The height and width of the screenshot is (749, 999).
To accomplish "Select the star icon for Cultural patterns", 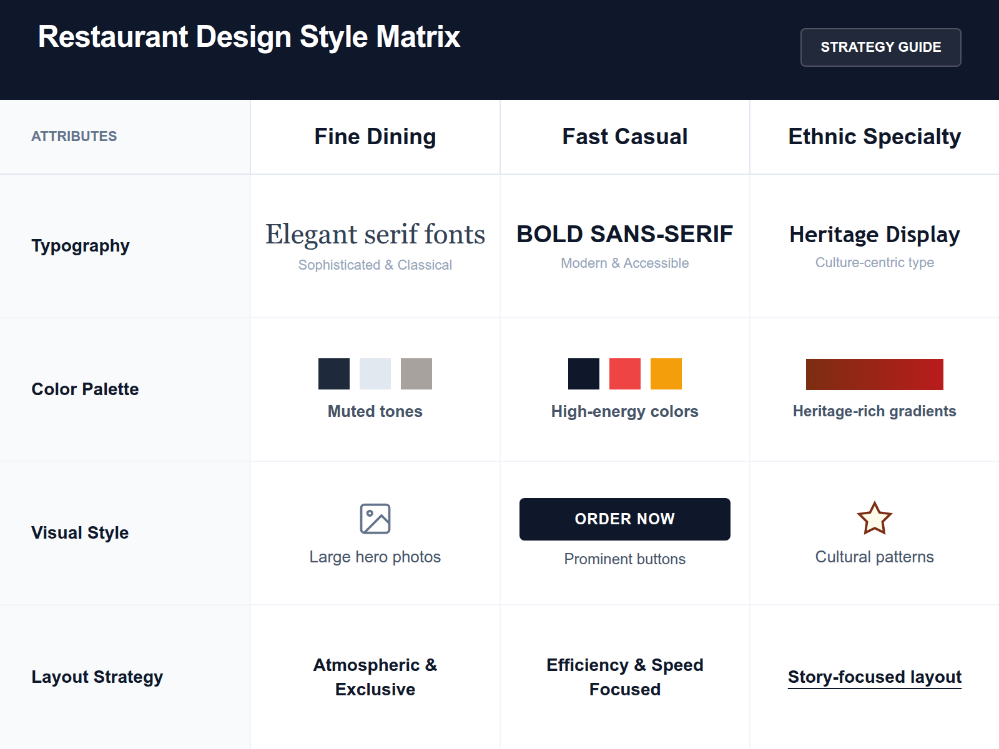I will tap(874, 517).
